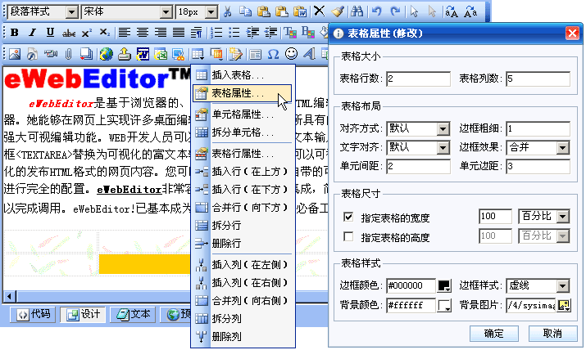586x350 pixels.
Task: Open Find and Replace binoculars icon
Action: (357, 12)
